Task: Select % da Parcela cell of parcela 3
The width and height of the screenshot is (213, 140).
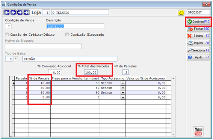Action: [39, 93]
